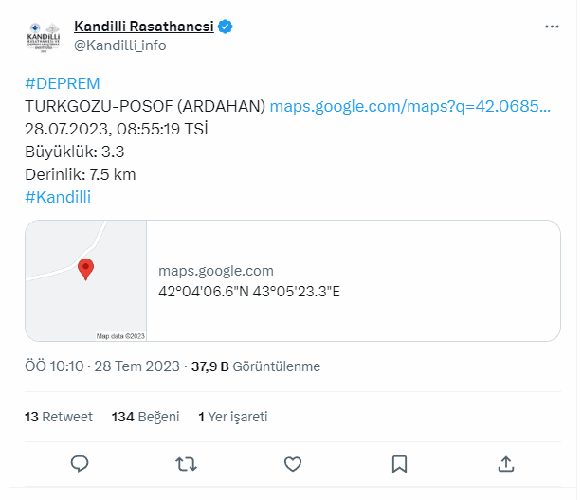View the 134 Beğeni list
The image size is (582, 500).
pos(146,417)
